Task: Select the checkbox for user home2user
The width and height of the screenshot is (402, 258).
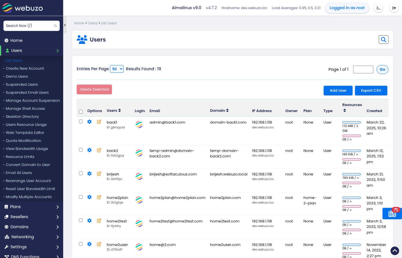Action: [x=81, y=244]
